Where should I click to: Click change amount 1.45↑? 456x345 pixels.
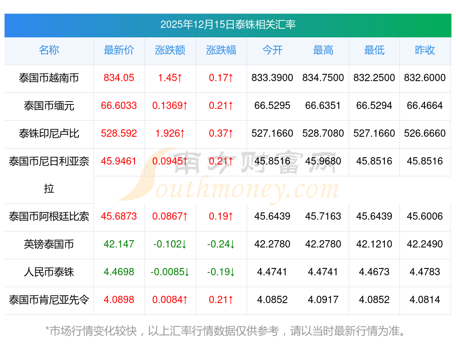(x=170, y=78)
